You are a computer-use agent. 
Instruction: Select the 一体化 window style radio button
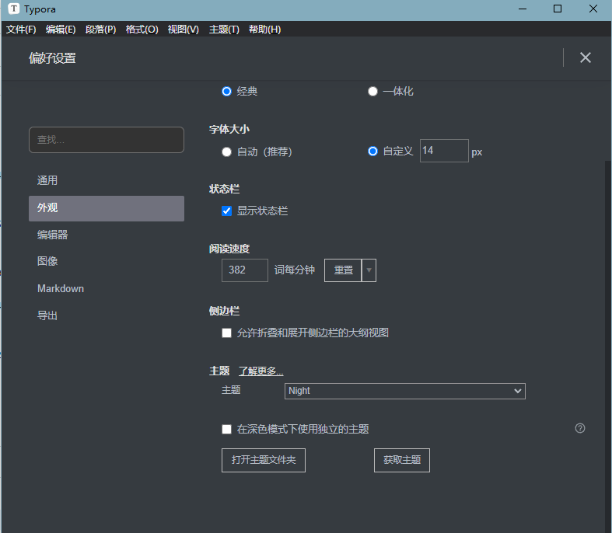[372, 91]
